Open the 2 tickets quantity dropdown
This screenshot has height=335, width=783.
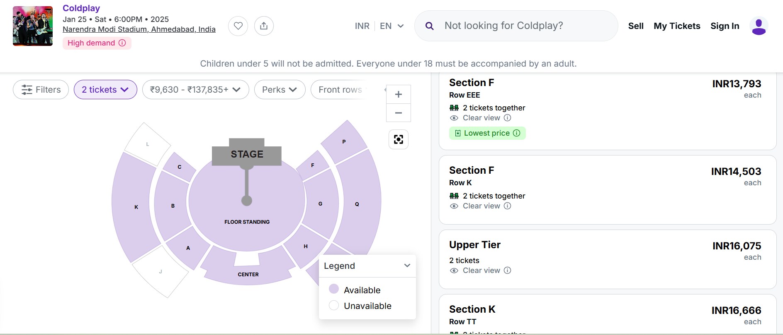point(105,90)
